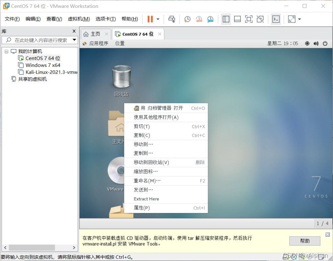Choose 剪切(T) in context menu

pyautogui.click(x=166, y=126)
